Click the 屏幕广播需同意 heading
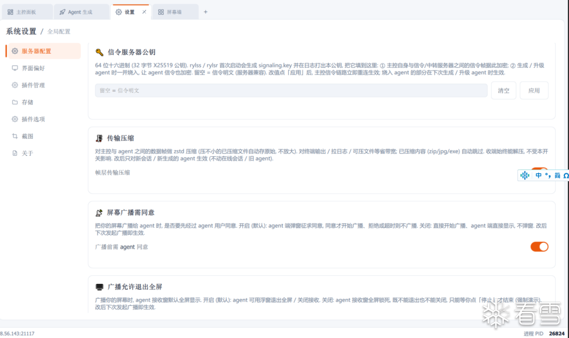The width and height of the screenshot is (569, 338). 131,213
